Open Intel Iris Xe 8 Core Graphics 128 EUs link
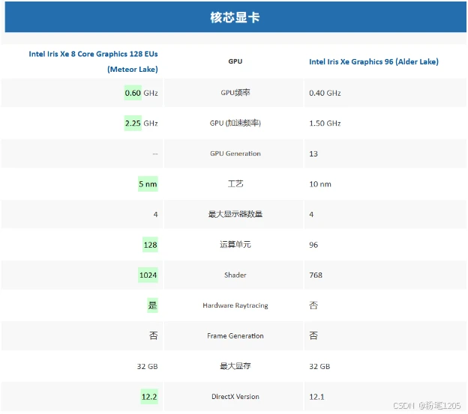The image size is (468, 414). pos(93,61)
